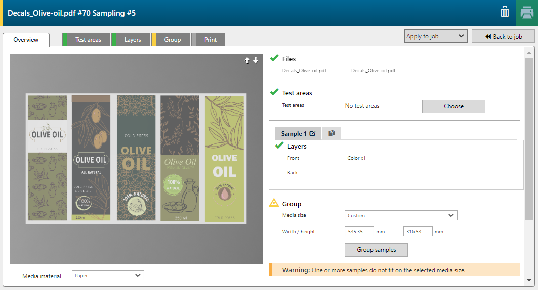Image resolution: width=538 pixels, height=290 pixels.
Task: Click the yellow warning icon beside Group
Action: coord(274,203)
